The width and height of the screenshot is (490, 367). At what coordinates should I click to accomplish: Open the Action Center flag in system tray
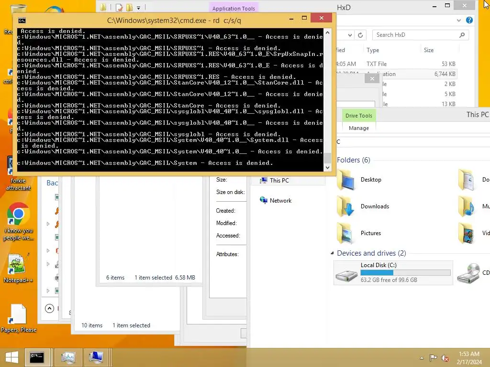pyautogui.click(x=433, y=358)
